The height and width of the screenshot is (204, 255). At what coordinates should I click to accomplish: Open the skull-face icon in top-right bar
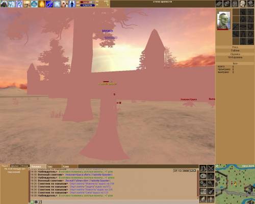[243, 4]
